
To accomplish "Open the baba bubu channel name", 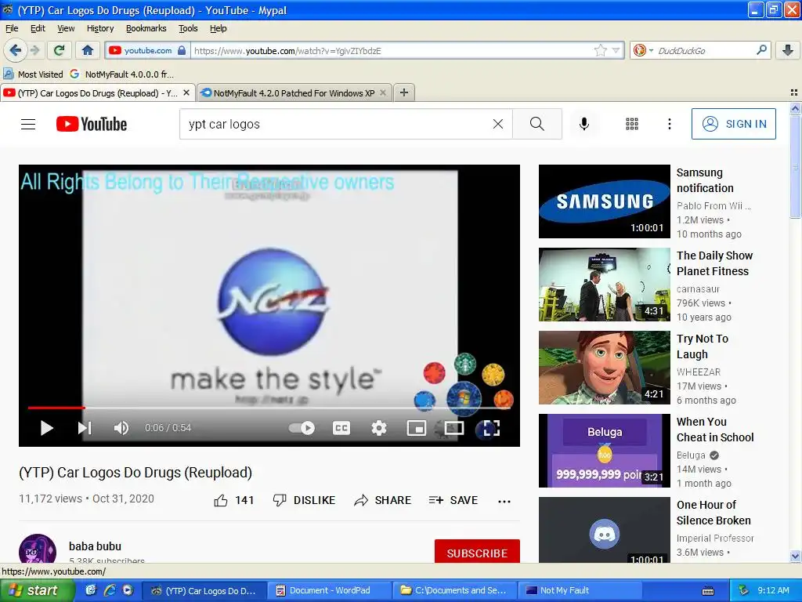I will pyautogui.click(x=95, y=546).
